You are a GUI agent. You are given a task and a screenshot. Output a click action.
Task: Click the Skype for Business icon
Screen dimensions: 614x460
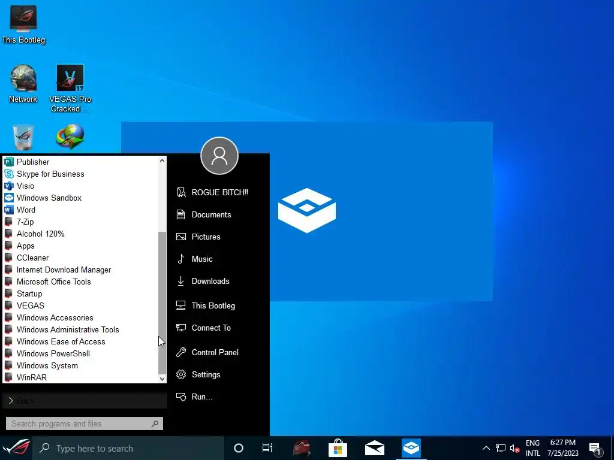point(8,174)
